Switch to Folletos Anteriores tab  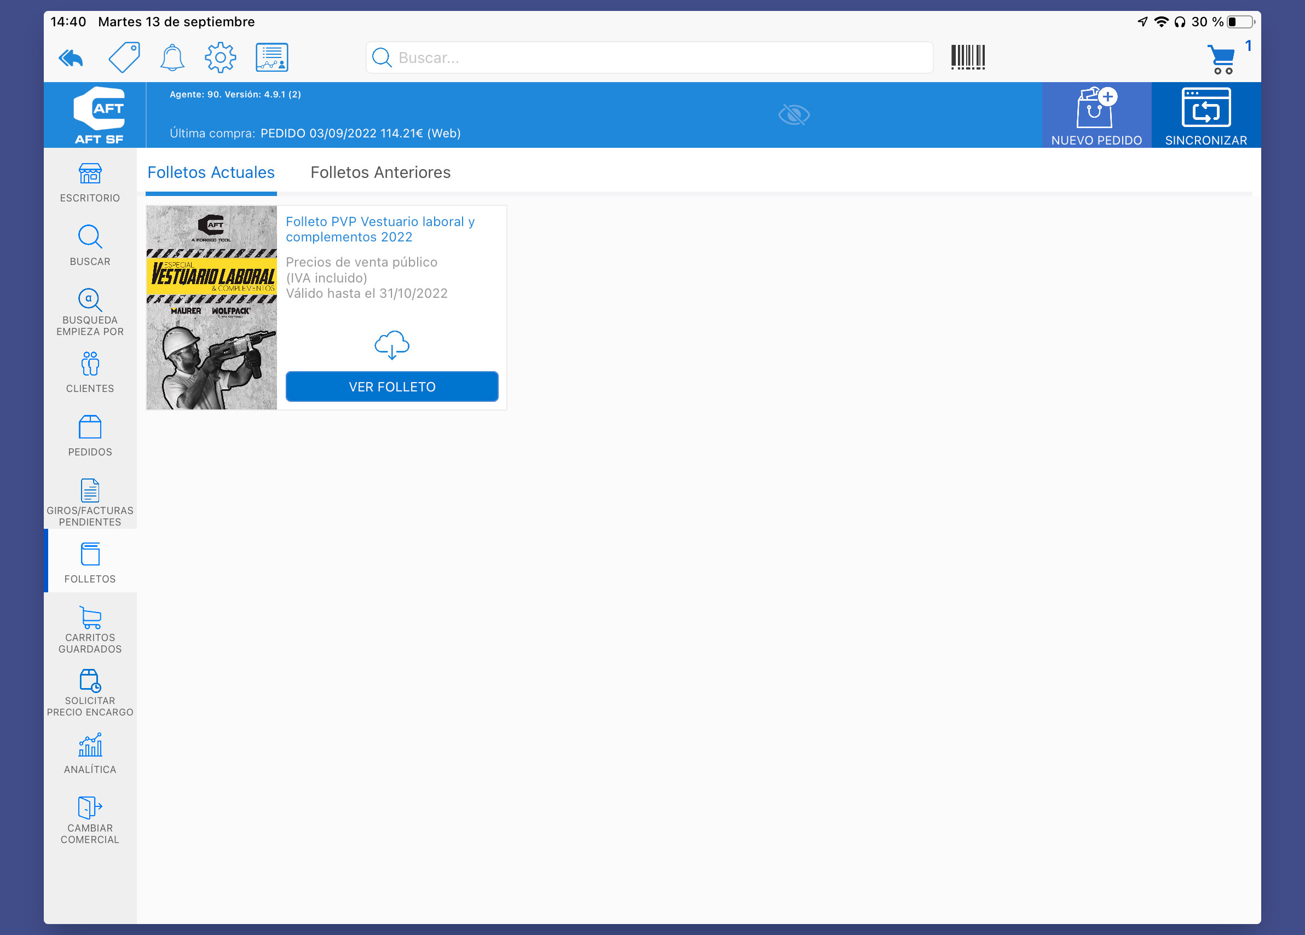coord(380,172)
